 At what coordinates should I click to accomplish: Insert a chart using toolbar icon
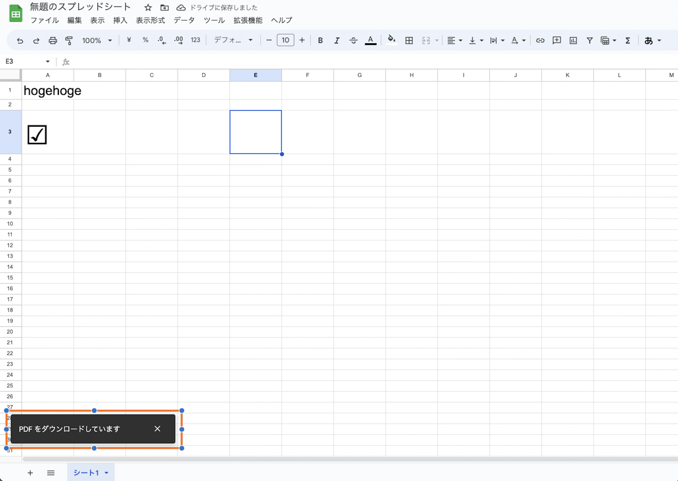[573, 40]
